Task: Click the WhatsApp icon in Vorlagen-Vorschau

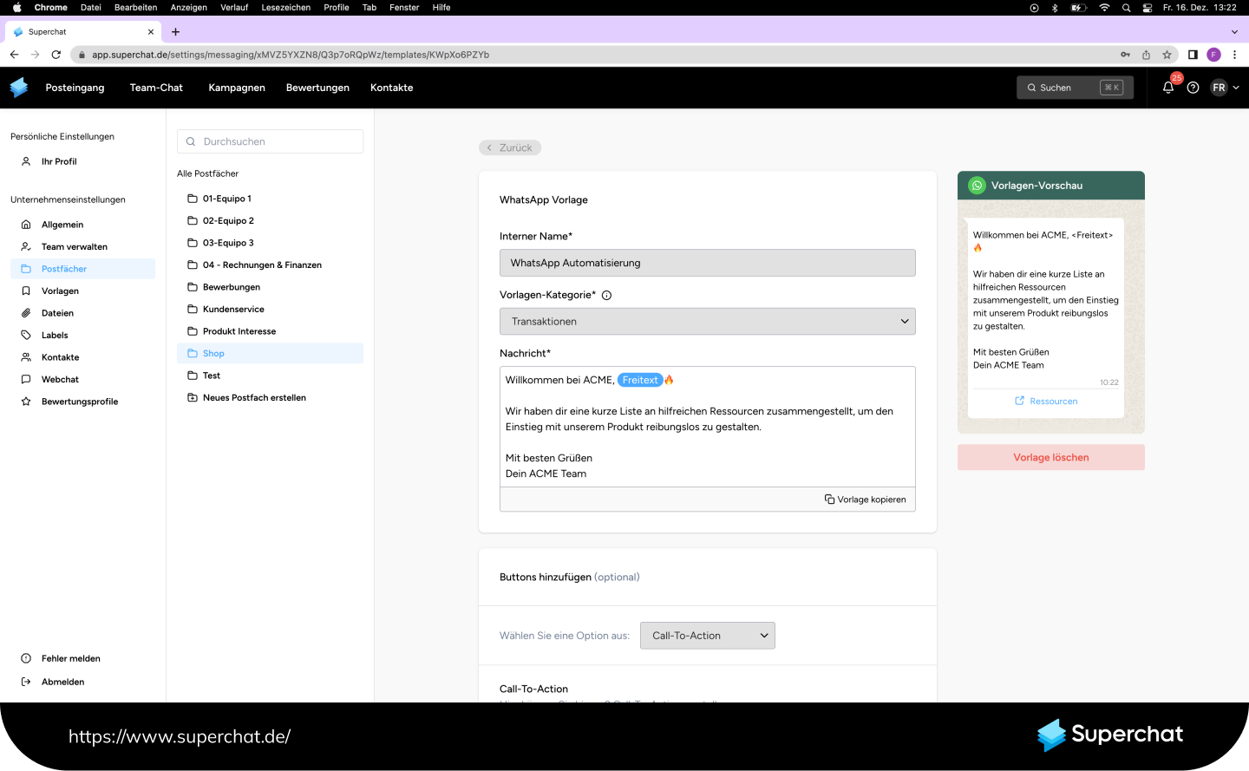Action: pos(977,185)
